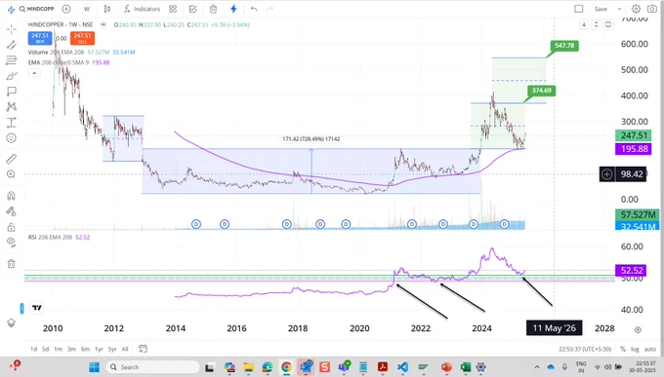664x377 pixels.
Task: Open the alert checkmark icon in the toolbar
Action: point(192,9)
